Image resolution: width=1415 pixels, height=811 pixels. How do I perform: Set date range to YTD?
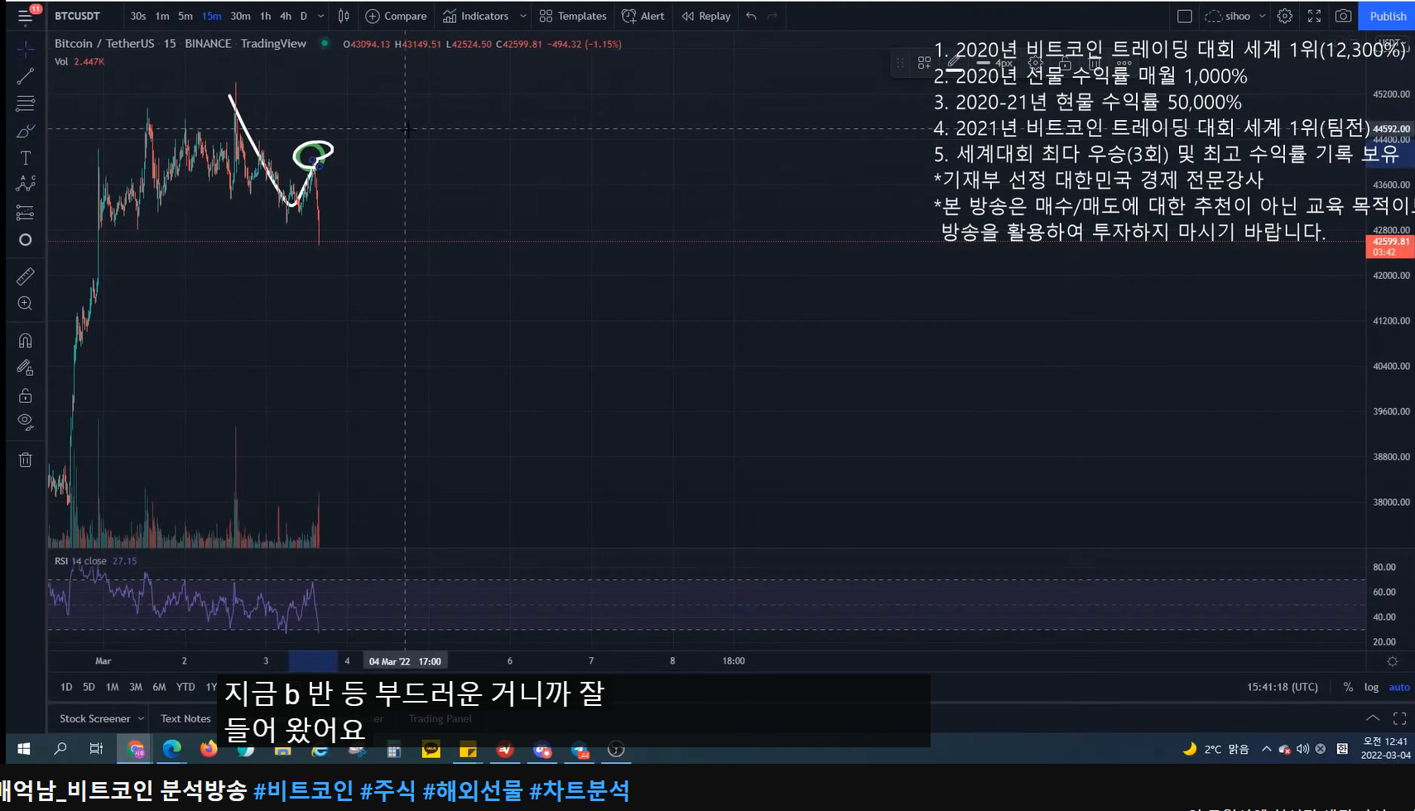[x=185, y=687]
